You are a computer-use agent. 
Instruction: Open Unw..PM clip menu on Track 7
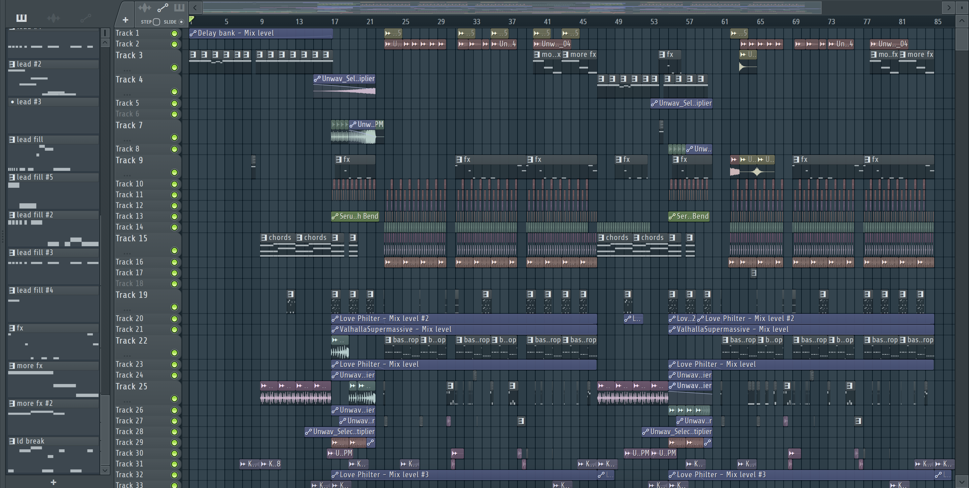(x=353, y=125)
